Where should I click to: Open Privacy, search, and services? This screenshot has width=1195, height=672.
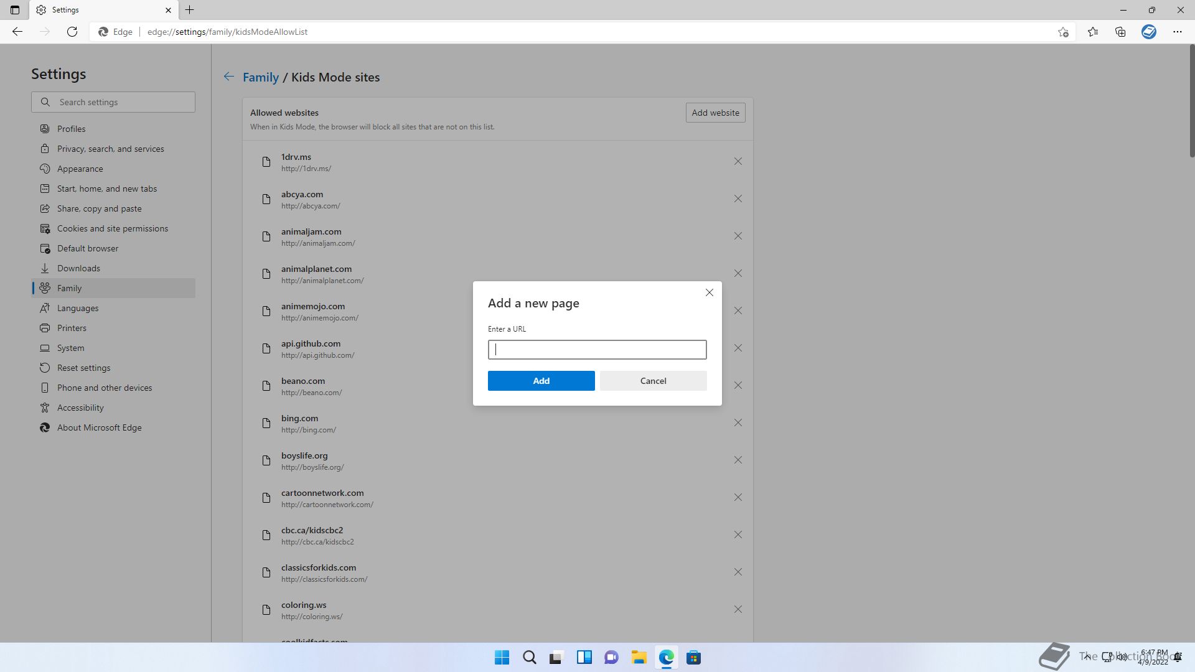click(x=113, y=149)
